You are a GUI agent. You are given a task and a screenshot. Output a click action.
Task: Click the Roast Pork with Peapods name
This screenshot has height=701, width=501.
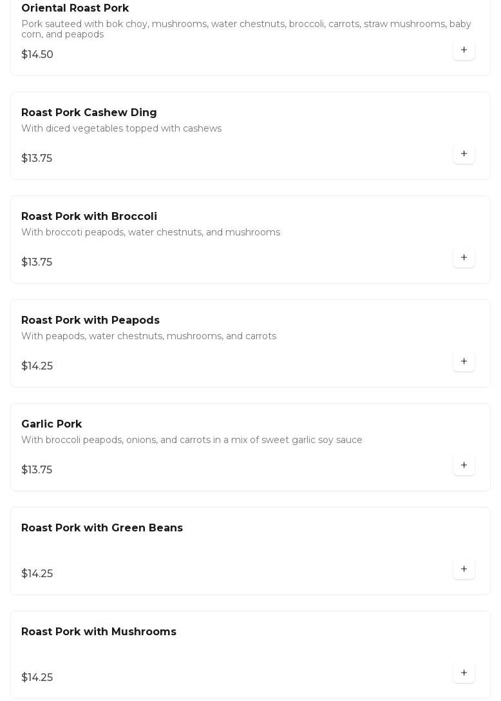tap(90, 320)
